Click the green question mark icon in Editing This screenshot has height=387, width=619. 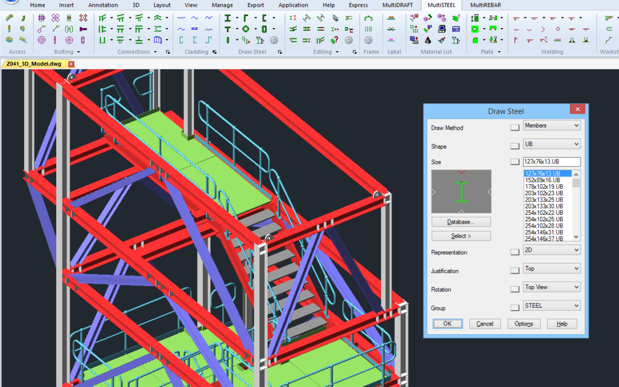335,40
